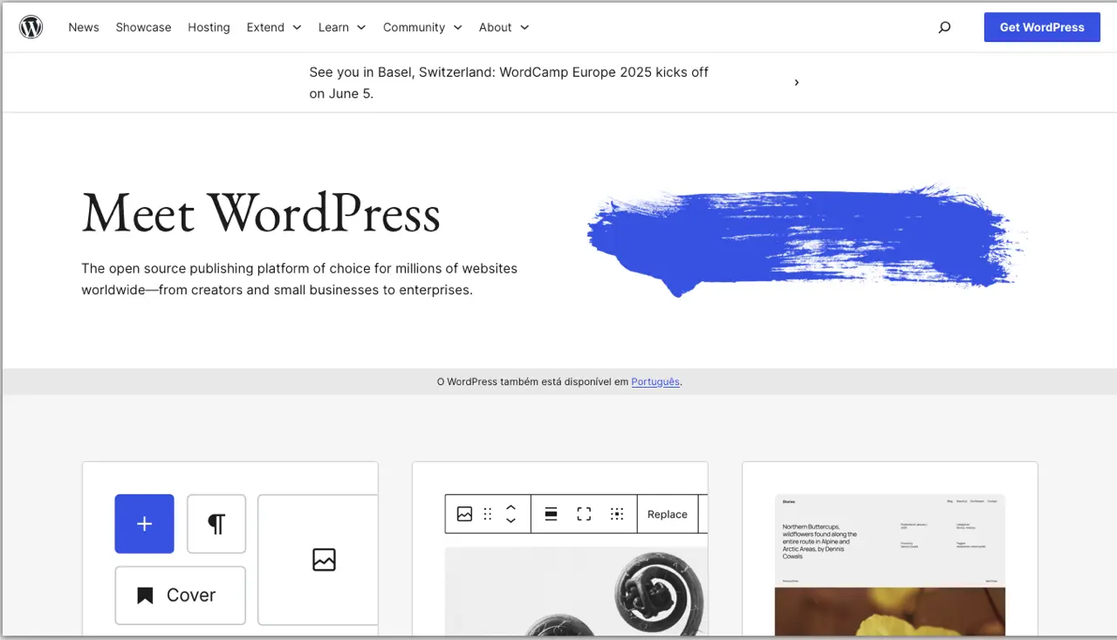Screen dimensions: 1117x640
Task: Click the yellow flower image preview
Action: click(890, 611)
